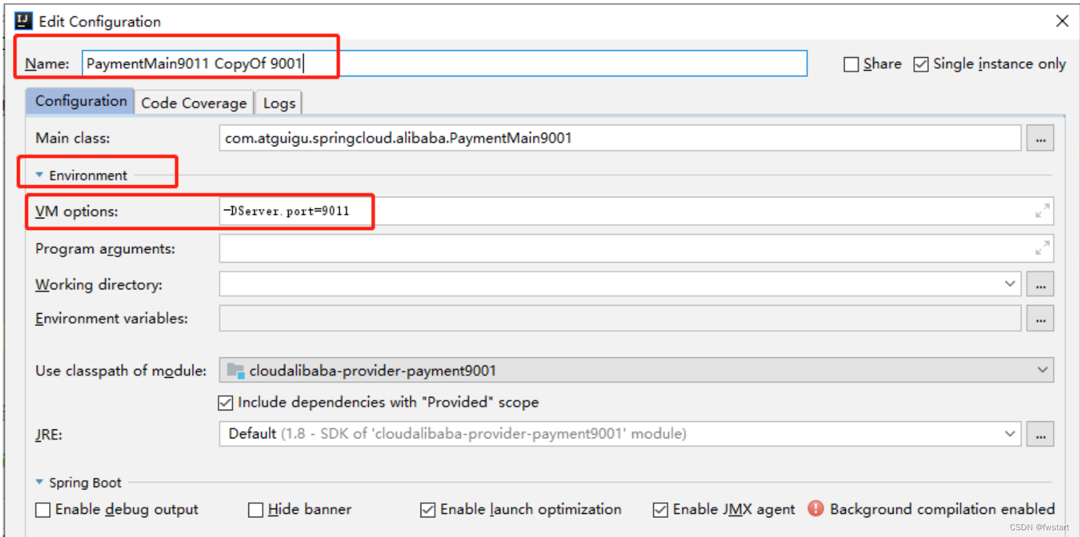This screenshot has height=537, width=1080.
Task: Click the Main class label
Action: [x=73, y=138]
